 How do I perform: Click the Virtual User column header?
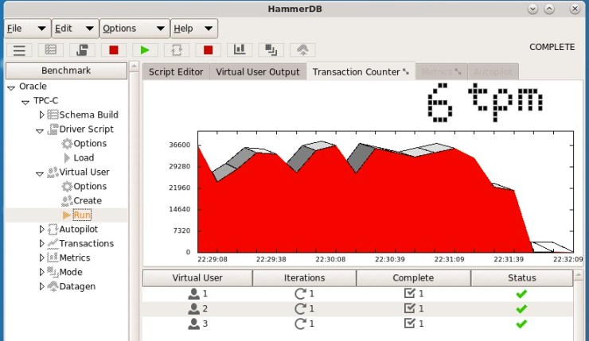click(197, 277)
